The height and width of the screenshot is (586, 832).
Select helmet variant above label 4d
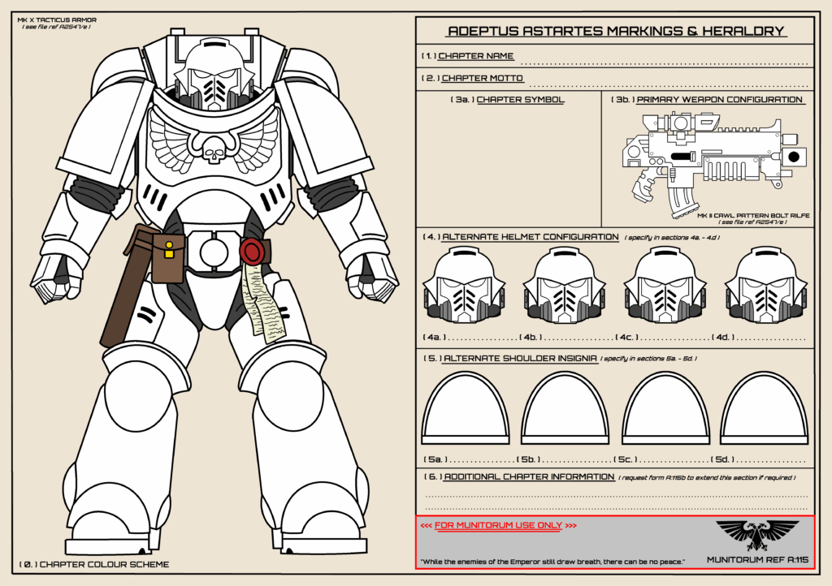tap(765, 285)
